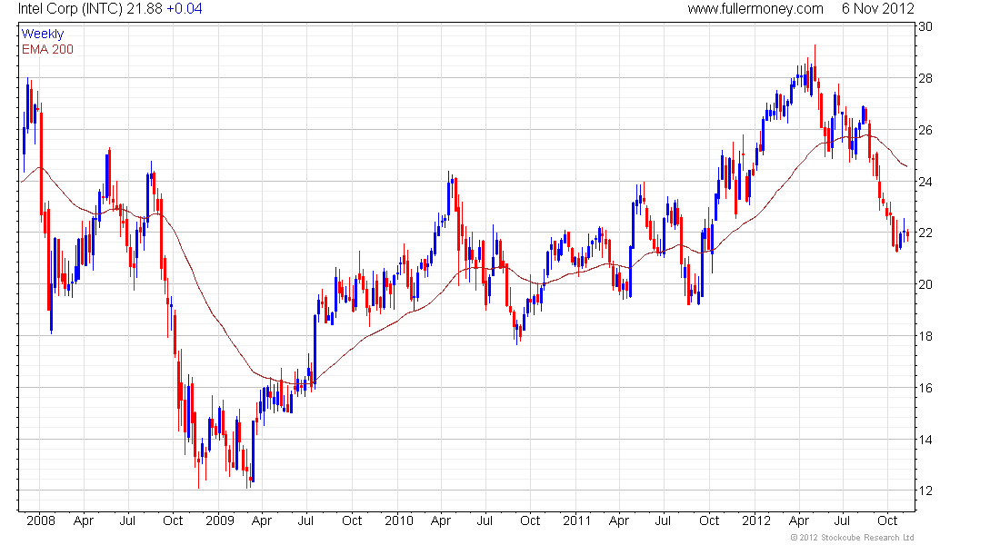Click the latest candle near 21.88
This screenshot has width=1000, height=545.
907,235
